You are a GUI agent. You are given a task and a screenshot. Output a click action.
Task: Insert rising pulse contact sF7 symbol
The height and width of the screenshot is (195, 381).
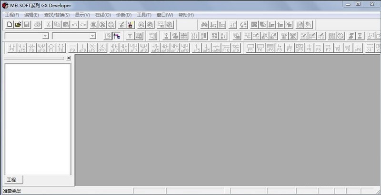pos(114,48)
